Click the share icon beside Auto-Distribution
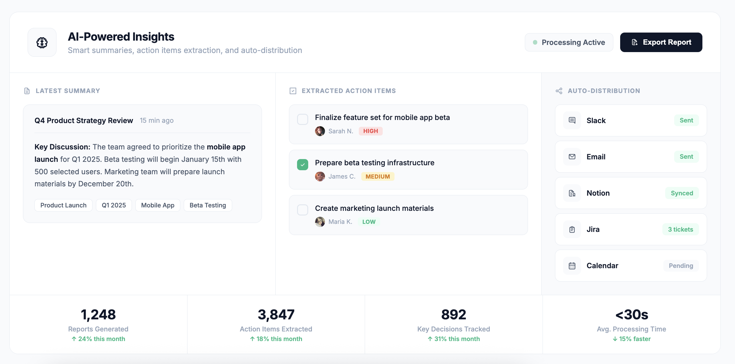Screen dimensions: 735x364 coord(559,91)
